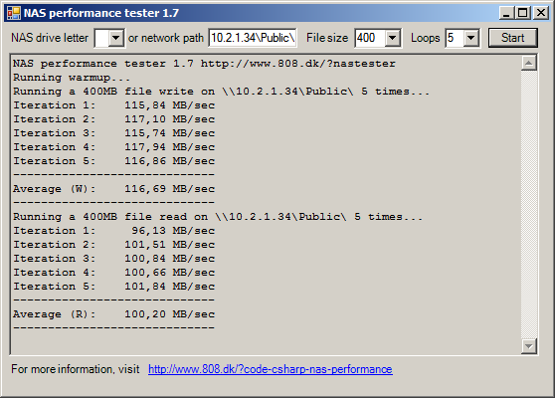Click the Average (W) result line
Screen dimensions: 555x398
(x=114, y=189)
